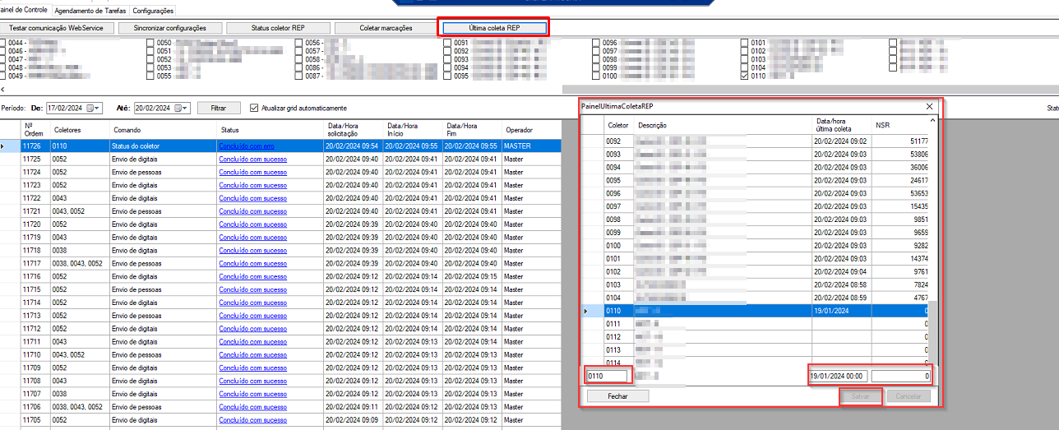
Task: Click the NSR input field
Action: [901, 376]
